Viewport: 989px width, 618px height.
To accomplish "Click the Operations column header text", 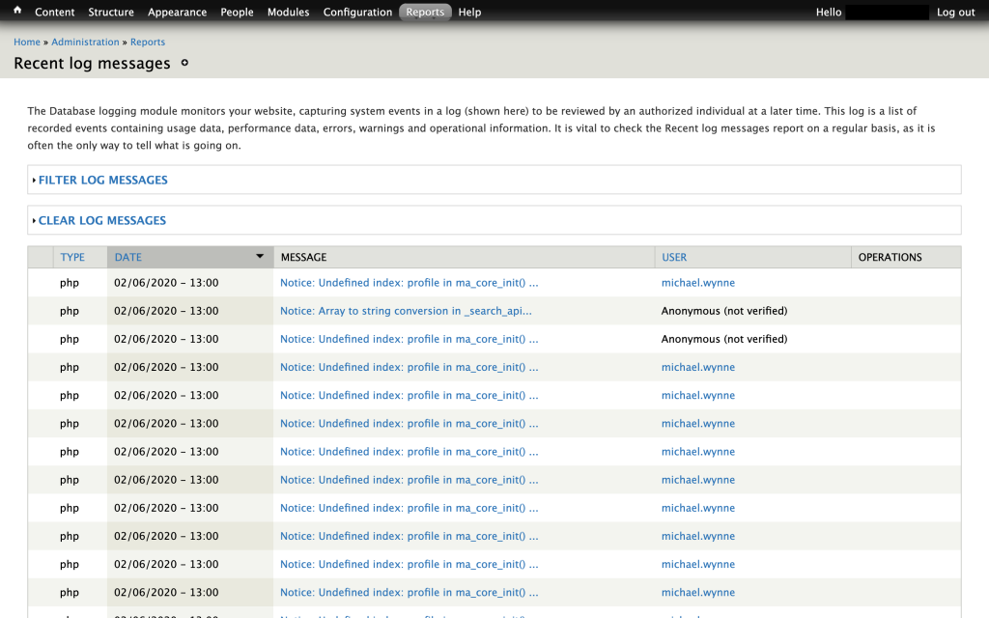I will (x=890, y=257).
